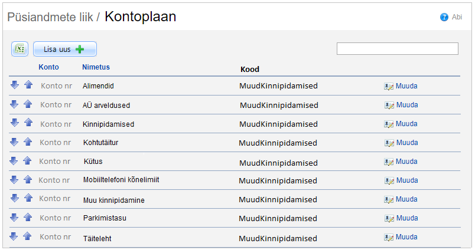
Task: Move Alimendid row down with arrow
Action: (15, 85)
